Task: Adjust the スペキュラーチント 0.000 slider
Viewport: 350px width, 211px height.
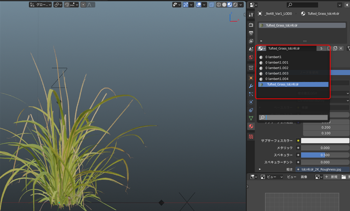Action: pyautogui.click(x=325, y=162)
